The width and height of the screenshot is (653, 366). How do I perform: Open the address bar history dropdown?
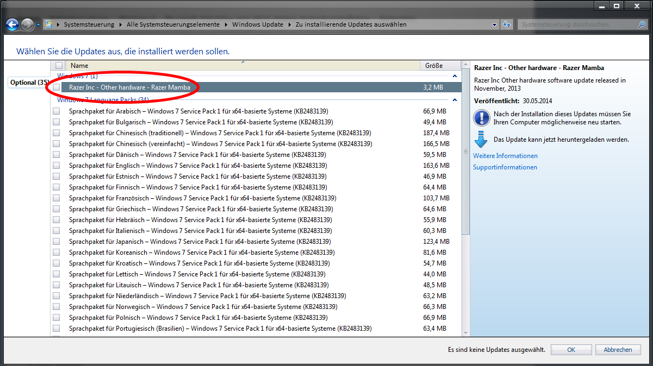494,24
